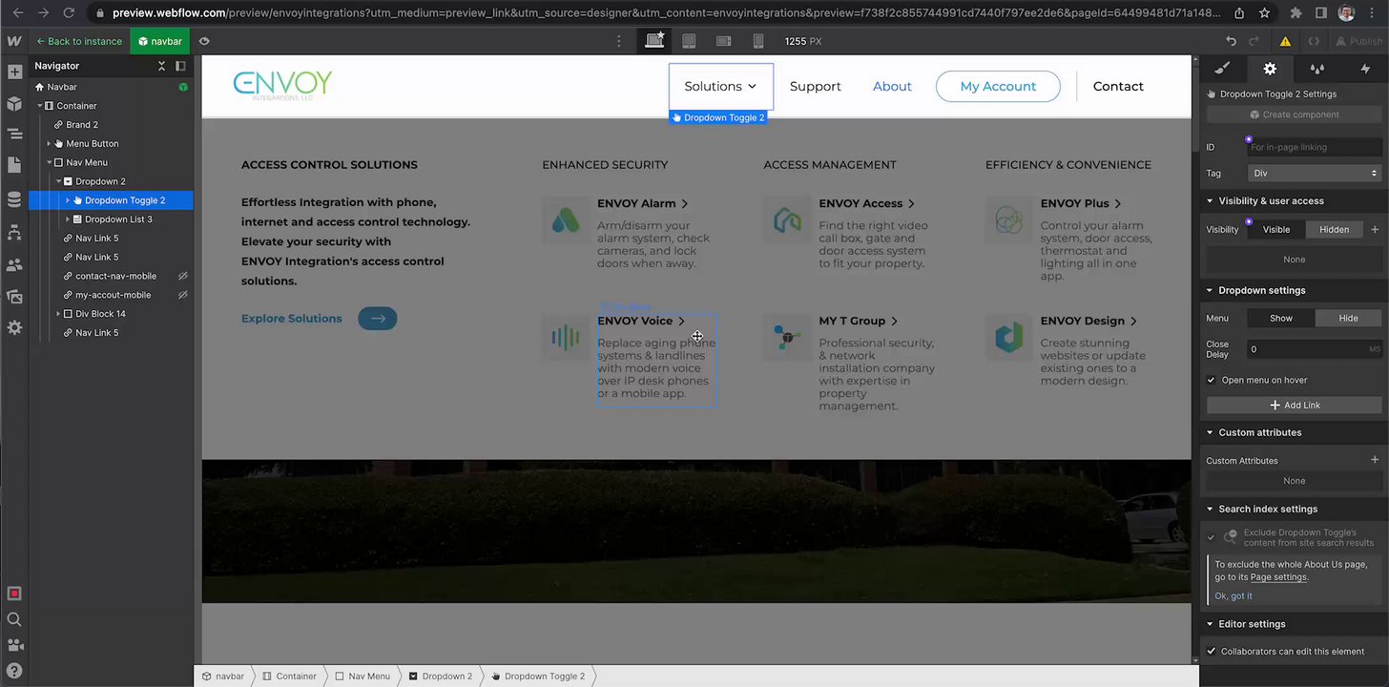Screen dimensions: 1389x687
Task: Collapse the Dropdown 2 tree node
Action: (x=58, y=181)
